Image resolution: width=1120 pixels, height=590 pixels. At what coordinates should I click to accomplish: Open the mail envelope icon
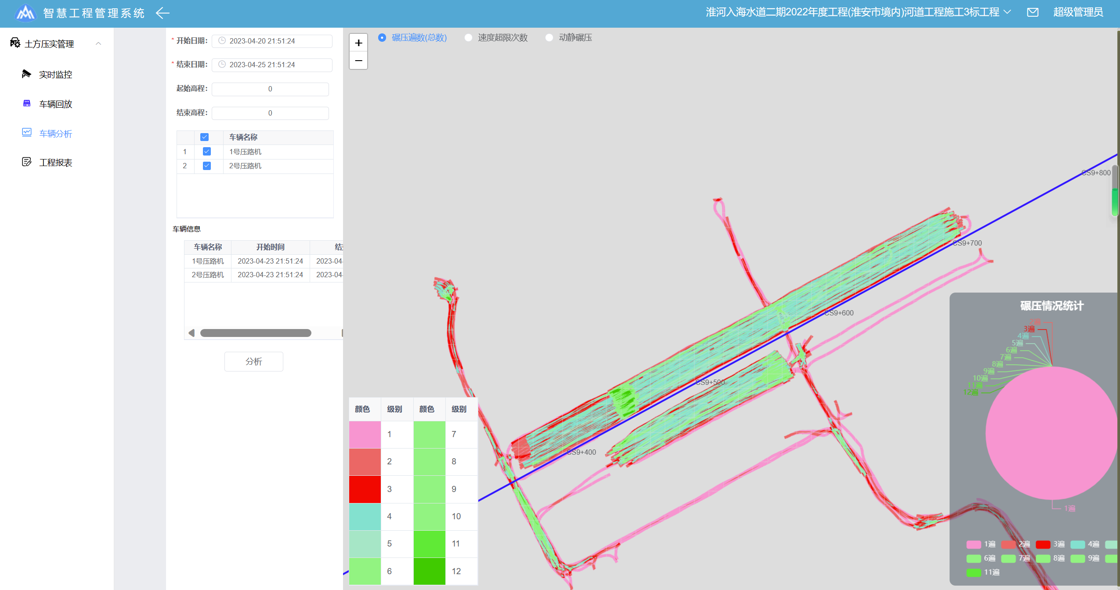(1033, 12)
